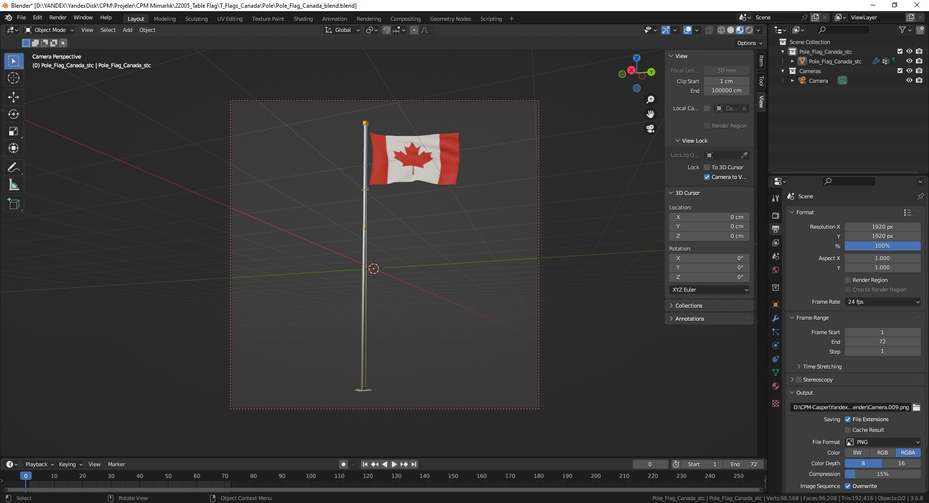
Task: Toggle the auto keying record button
Action: coord(344,464)
